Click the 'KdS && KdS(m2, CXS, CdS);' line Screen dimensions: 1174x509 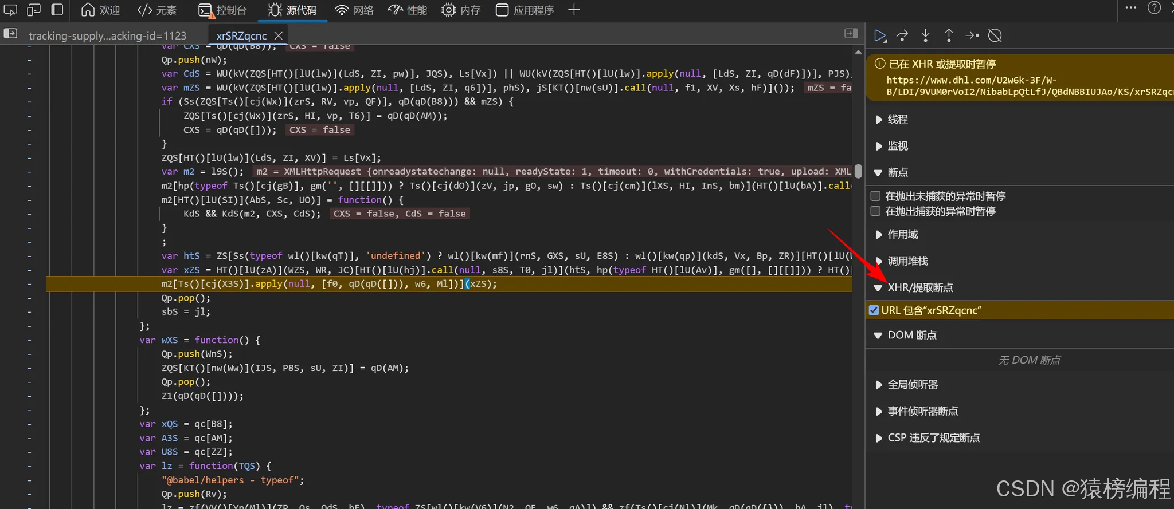pos(252,214)
